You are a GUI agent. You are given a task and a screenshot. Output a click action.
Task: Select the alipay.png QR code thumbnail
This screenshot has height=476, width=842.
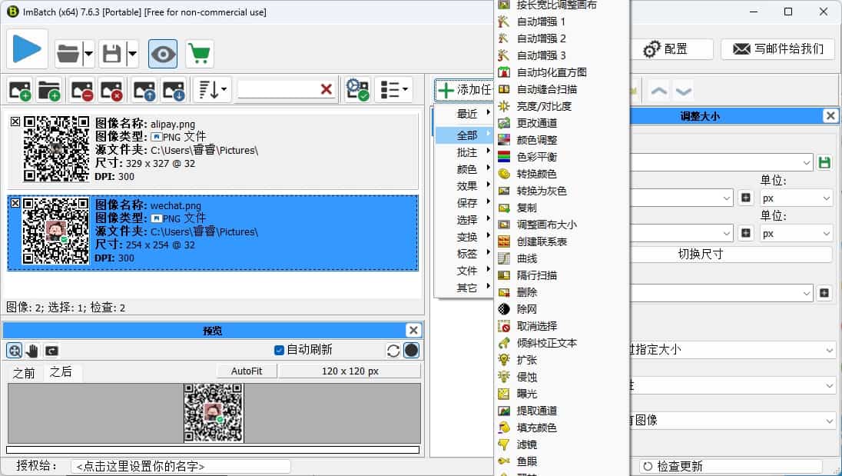(x=56, y=149)
